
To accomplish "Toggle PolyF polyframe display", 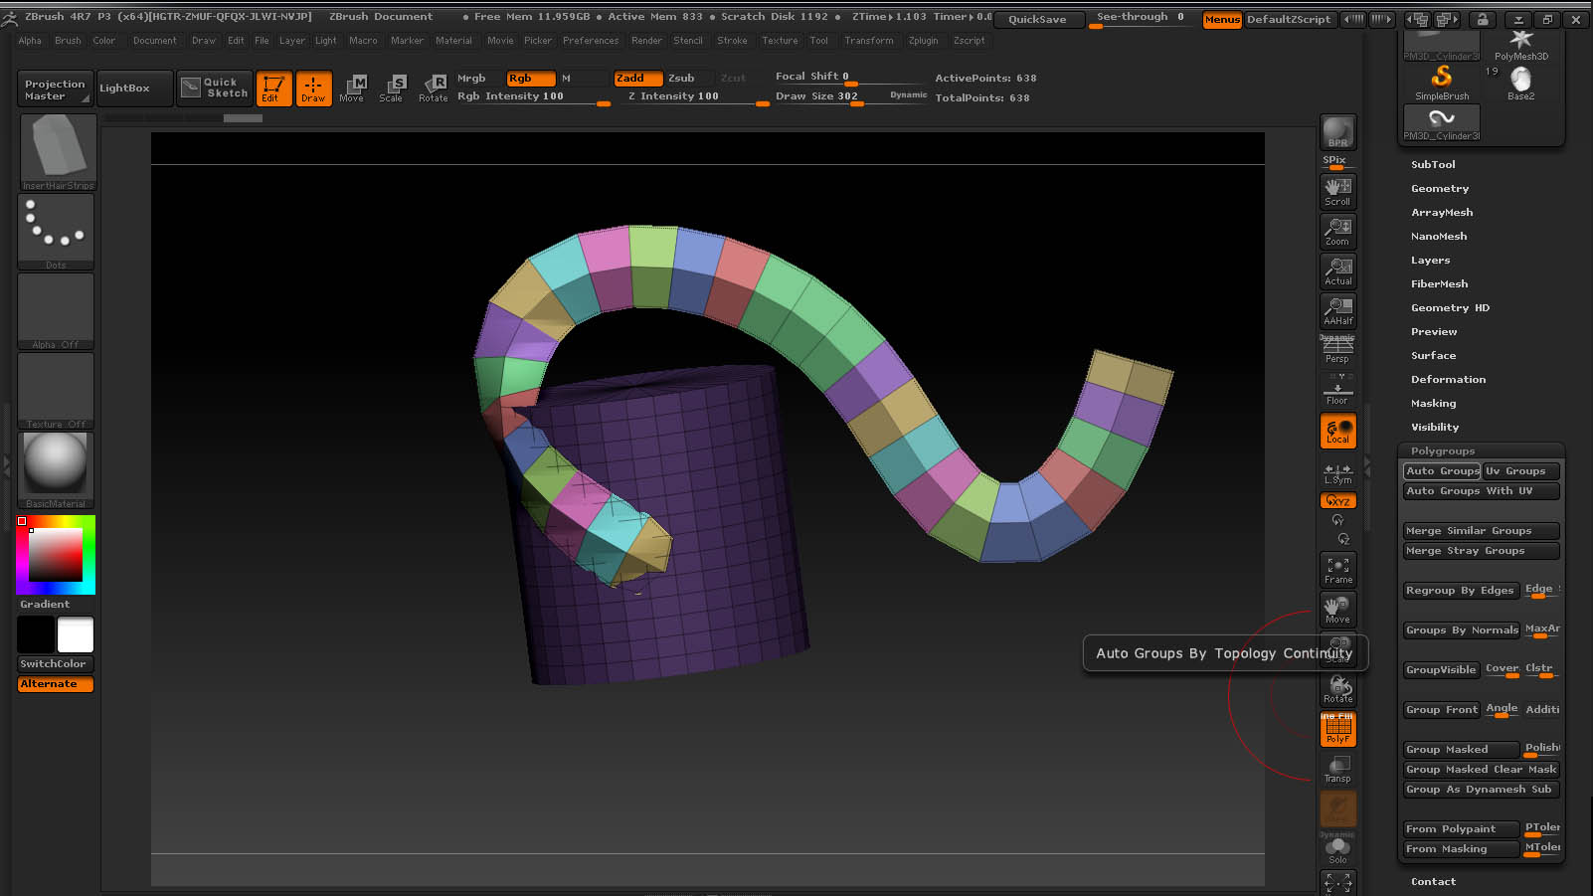I will (x=1337, y=729).
